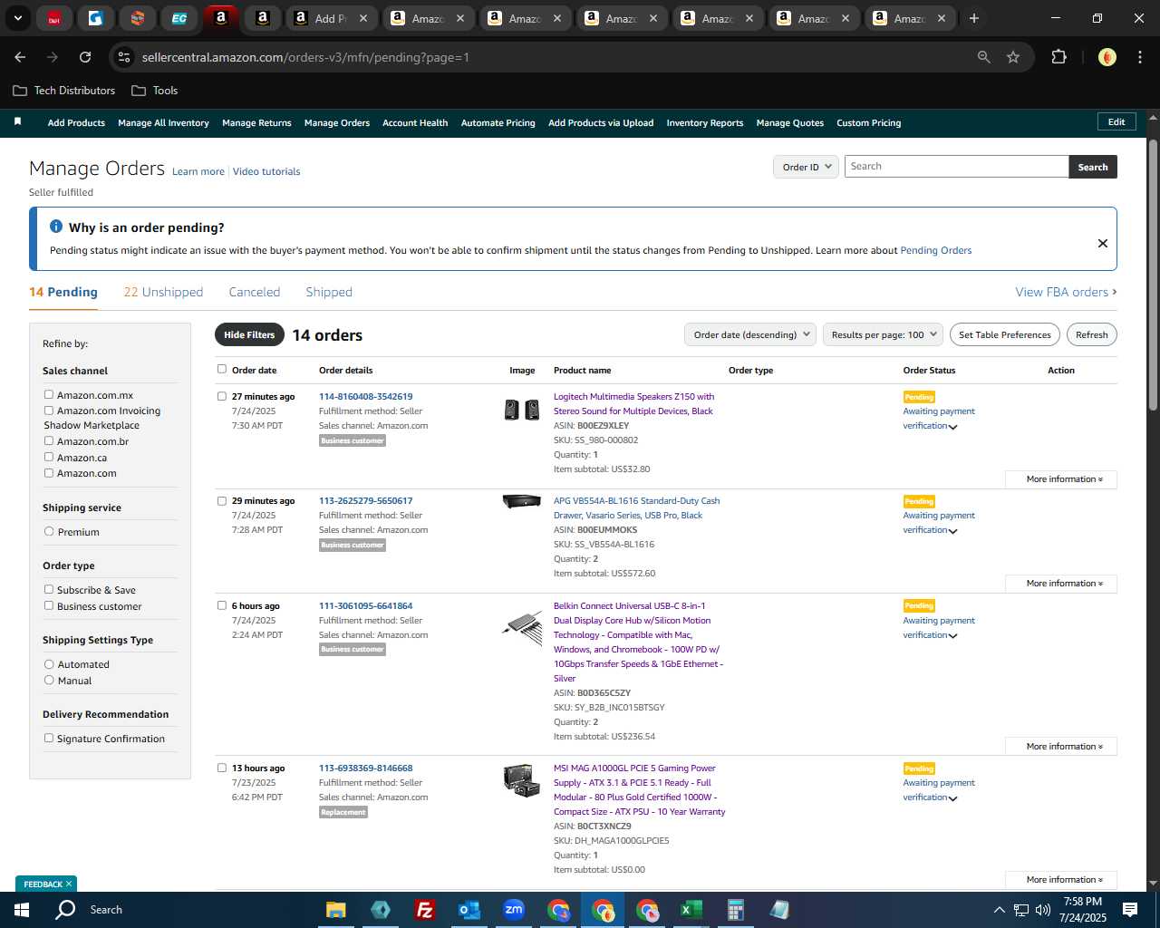The image size is (1160, 928).
Task: Bookmark this page with the star icon
Action: pos(1013,57)
